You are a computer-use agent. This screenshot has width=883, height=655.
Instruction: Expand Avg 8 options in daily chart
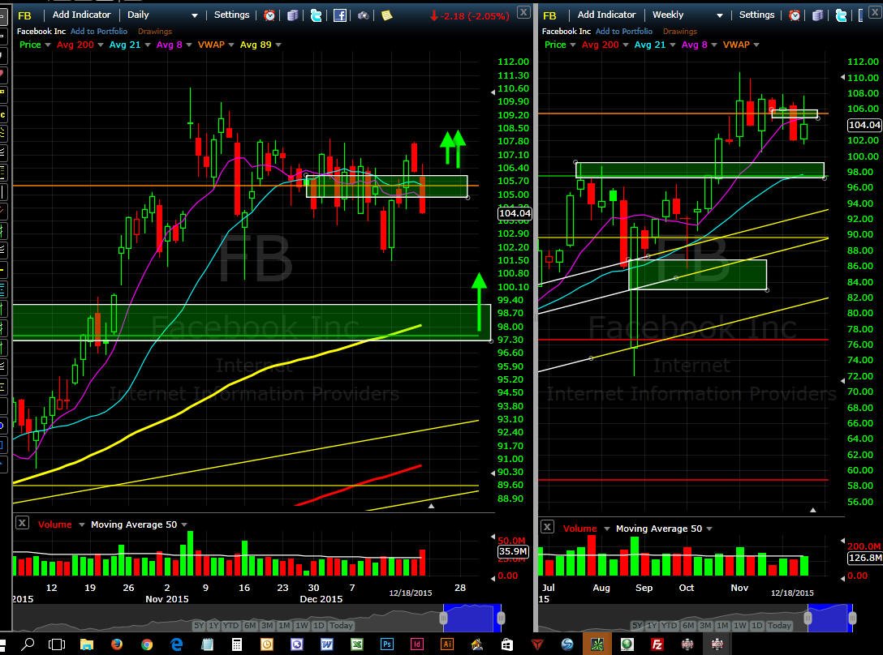pos(188,45)
